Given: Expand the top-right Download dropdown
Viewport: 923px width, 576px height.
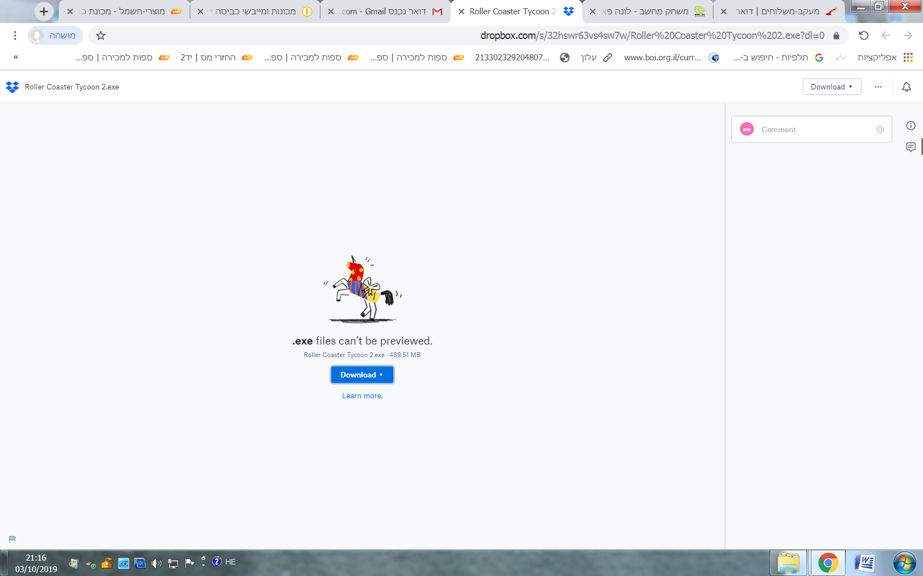Looking at the screenshot, I should click(x=832, y=87).
